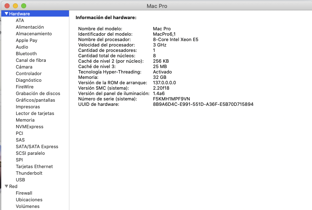The width and height of the screenshot is (312, 210).
Task: Select Impresoras in the list
Action: click(28, 107)
